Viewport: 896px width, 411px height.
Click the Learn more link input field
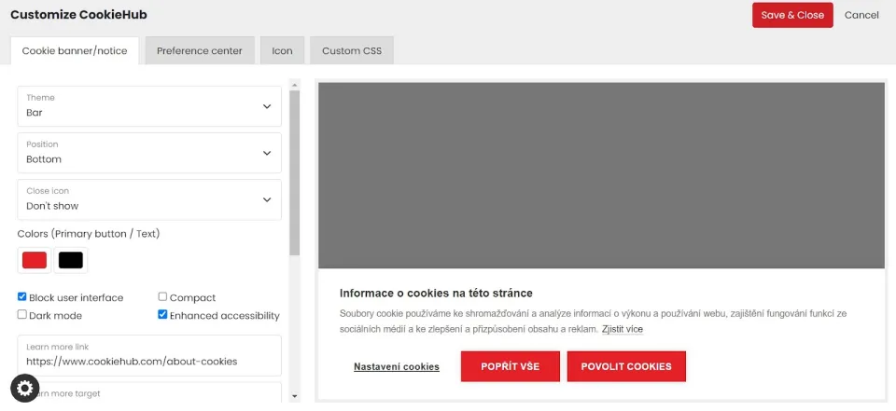point(149,355)
